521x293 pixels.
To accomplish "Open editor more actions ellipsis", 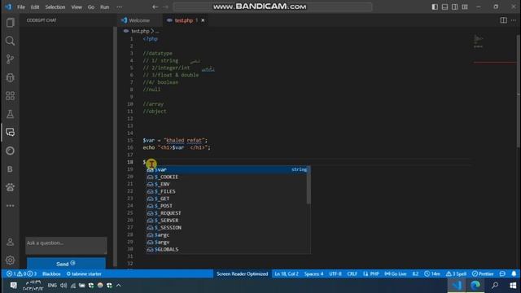I will [514, 20].
